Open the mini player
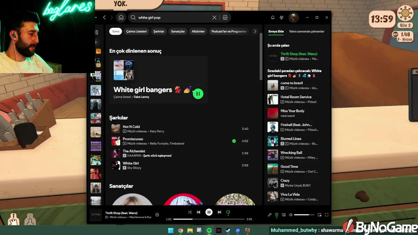The width and height of the screenshot is (418, 235). click(x=319, y=215)
